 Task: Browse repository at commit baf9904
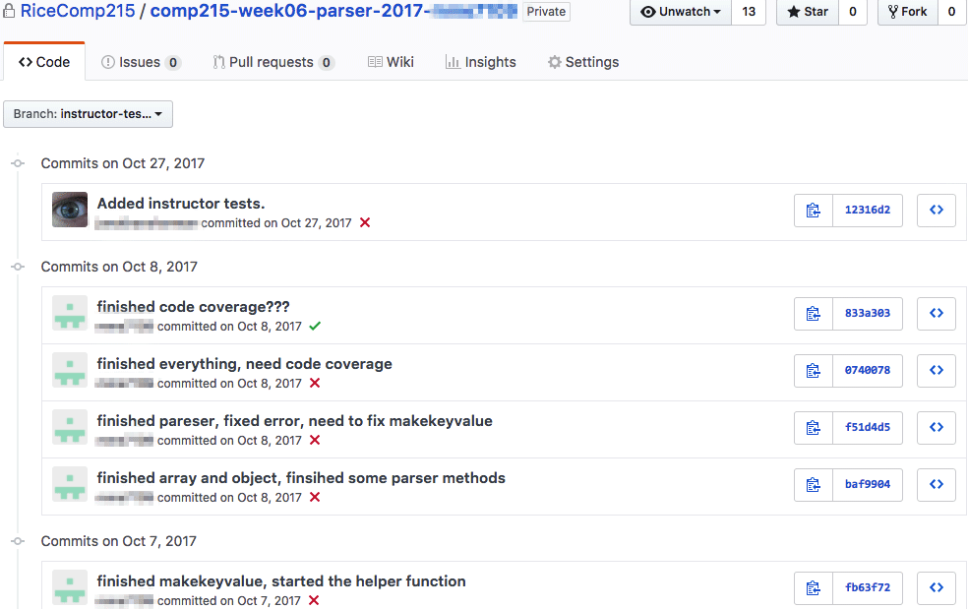(x=936, y=485)
